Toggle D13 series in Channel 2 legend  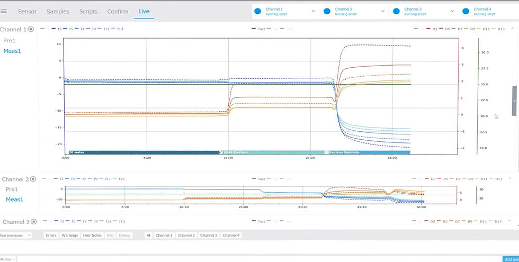pyautogui.click(x=496, y=179)
